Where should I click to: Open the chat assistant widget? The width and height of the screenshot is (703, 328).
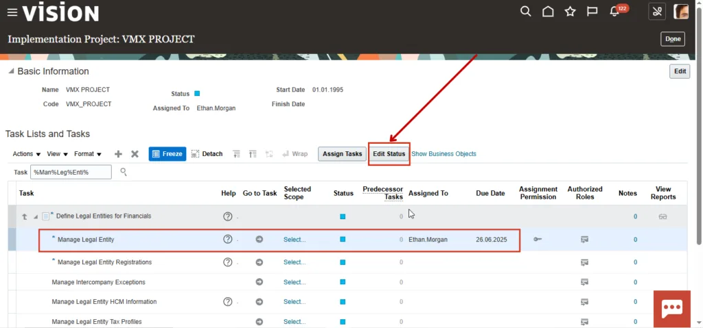[x=671, y=308]
